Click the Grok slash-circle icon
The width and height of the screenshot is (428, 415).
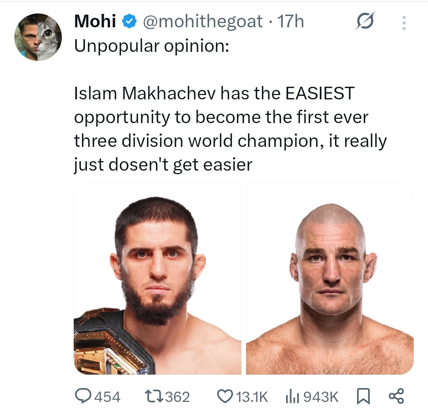click(x=365, y=21)
